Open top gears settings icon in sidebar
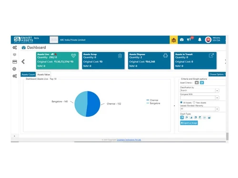 [x=15, y=47]
